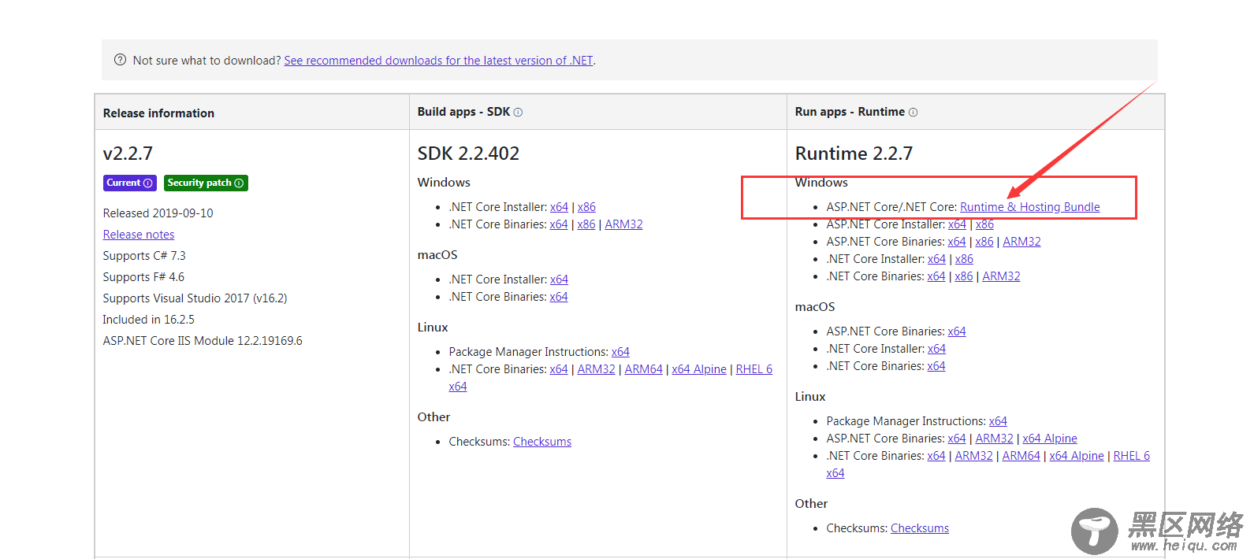Viewport: 1254px width, 559px height.
Task: Click the help icon beside 'Not sure what to download?'
Action: click(120, 60)
